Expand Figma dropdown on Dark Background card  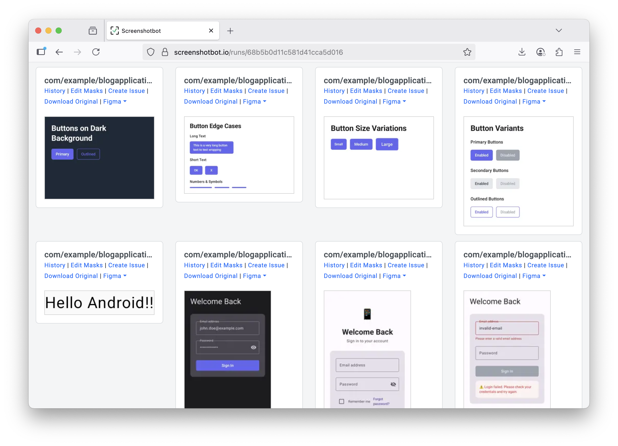point(115,102)
